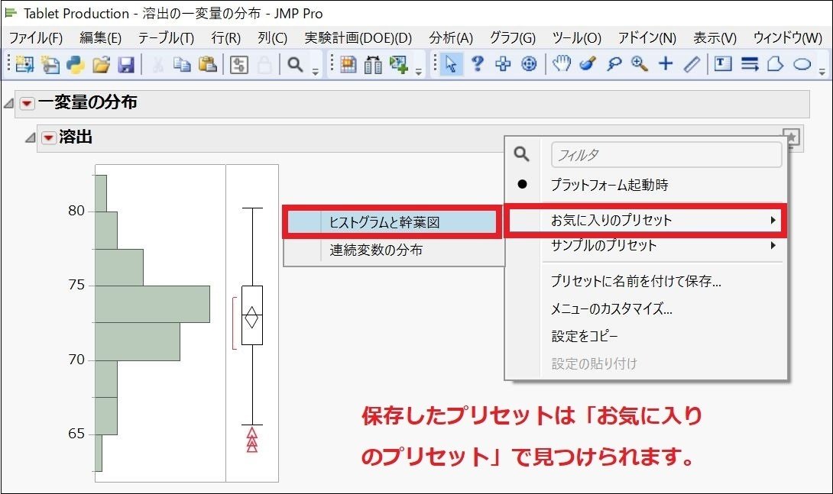The height and width of the screenshot is (494, 833).
Task: Open red triangle menu for 一変量の分布
Action: (27, 104)
